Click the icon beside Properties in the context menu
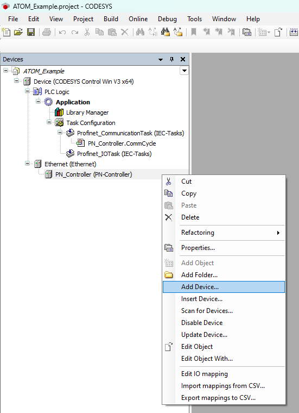 (x=169, y=248)
